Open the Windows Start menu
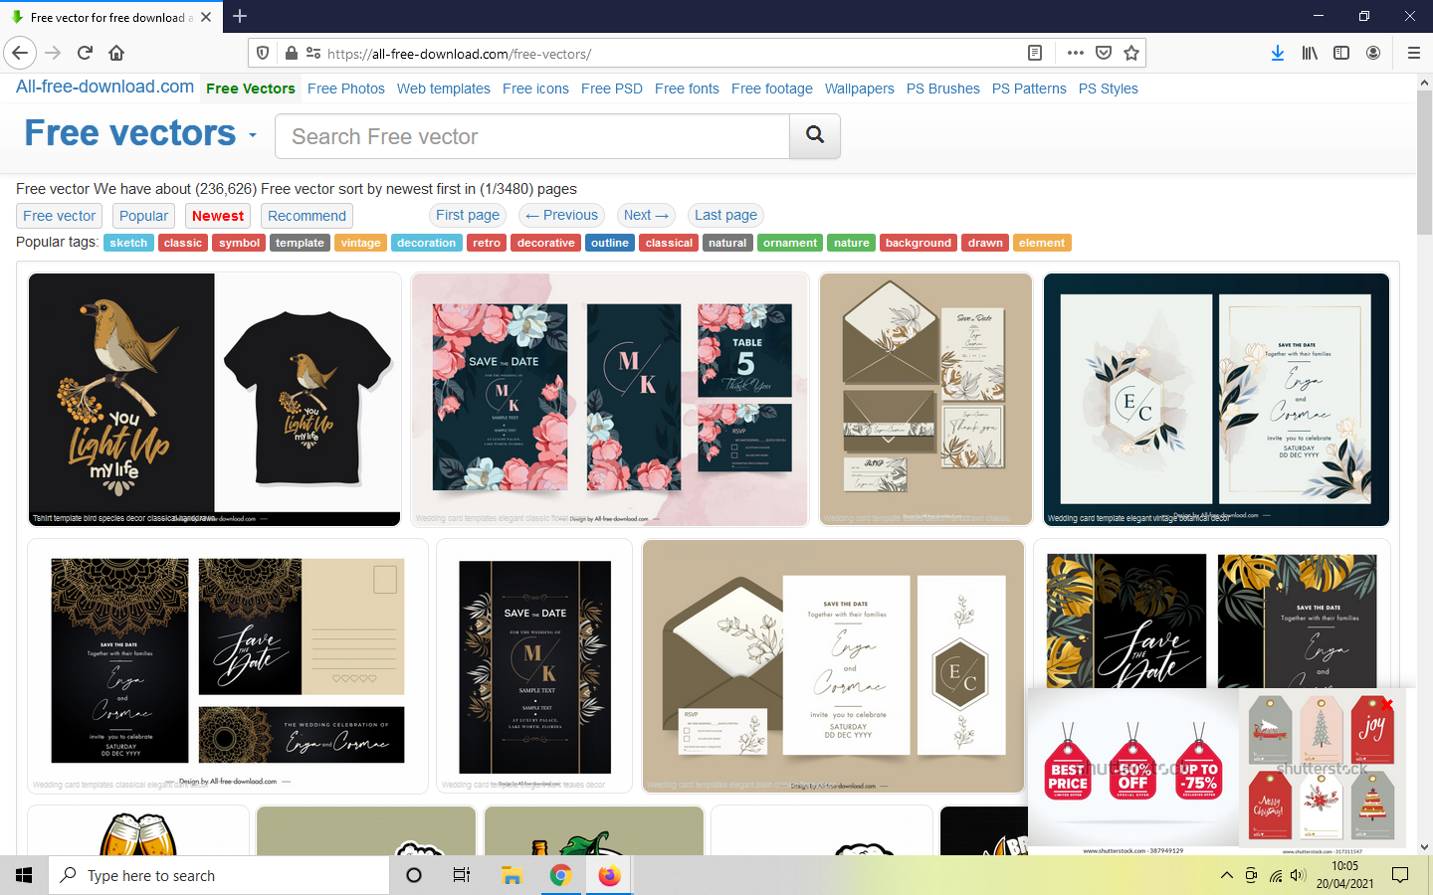 [x=24, y=875]
